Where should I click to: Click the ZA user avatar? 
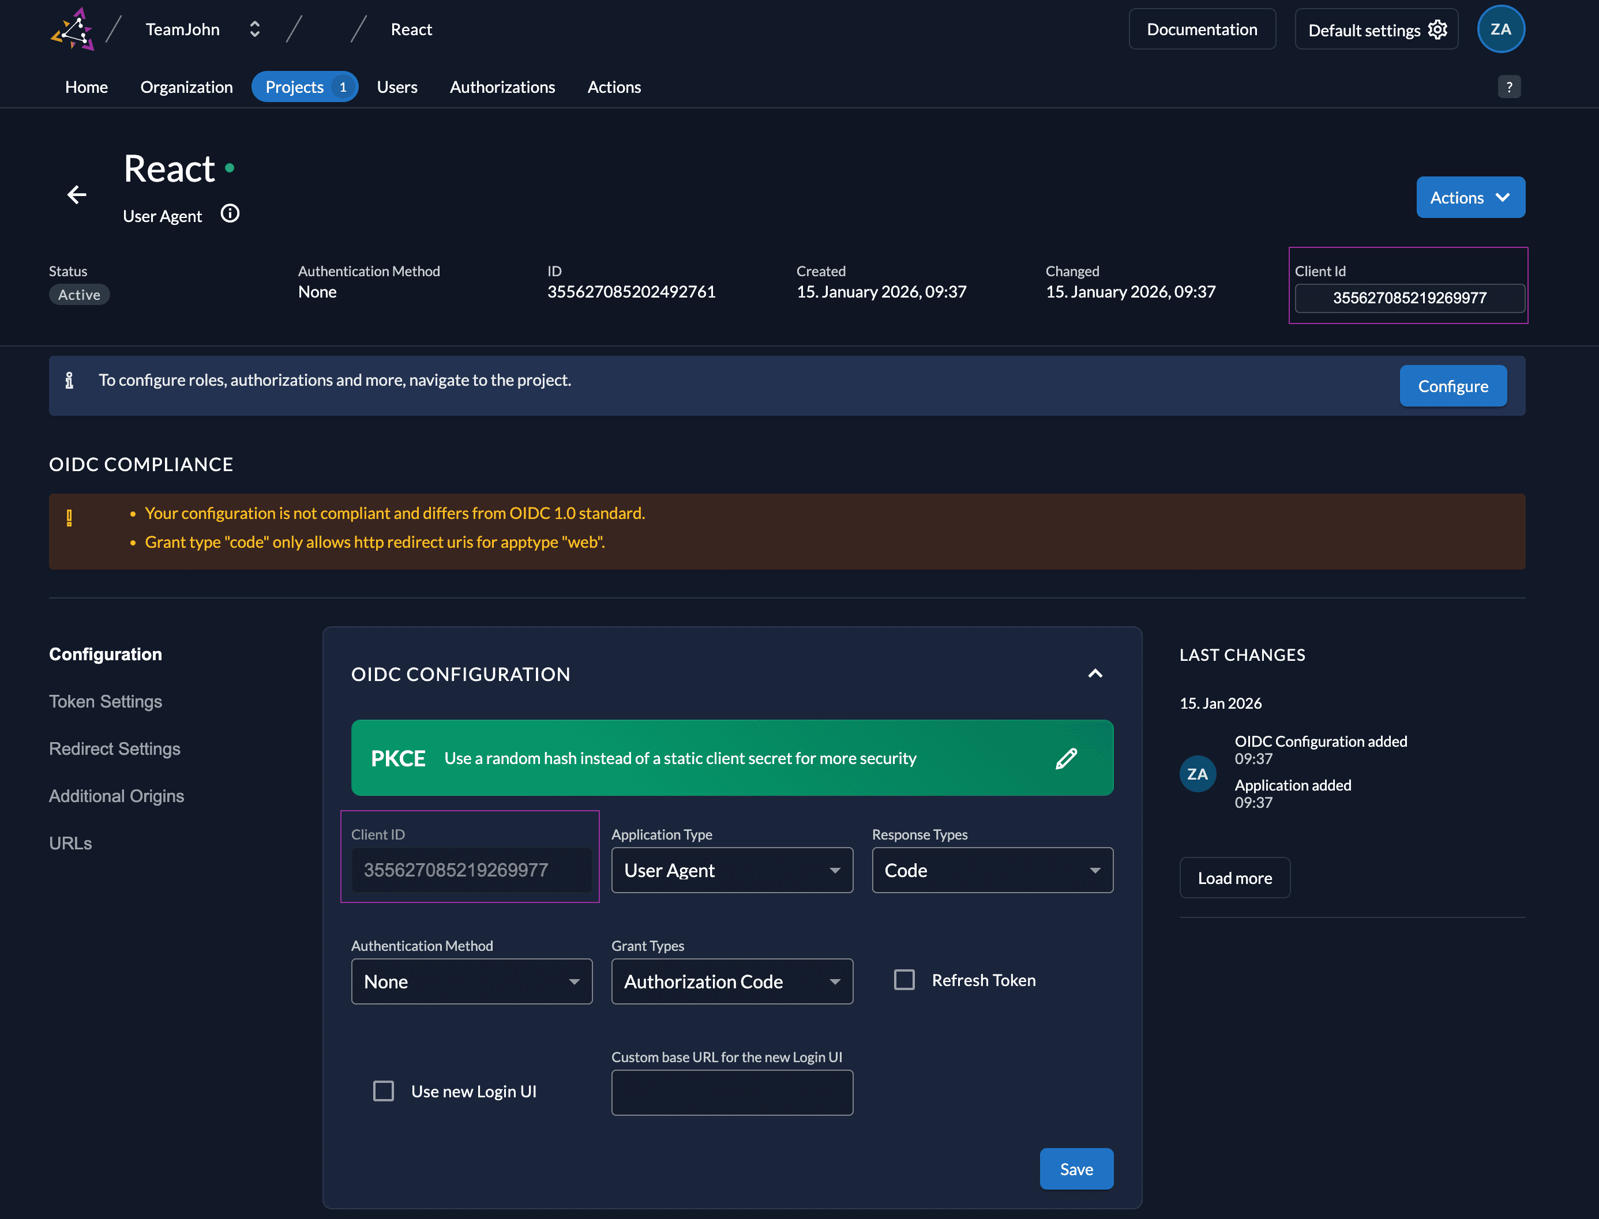(1500, 30)
